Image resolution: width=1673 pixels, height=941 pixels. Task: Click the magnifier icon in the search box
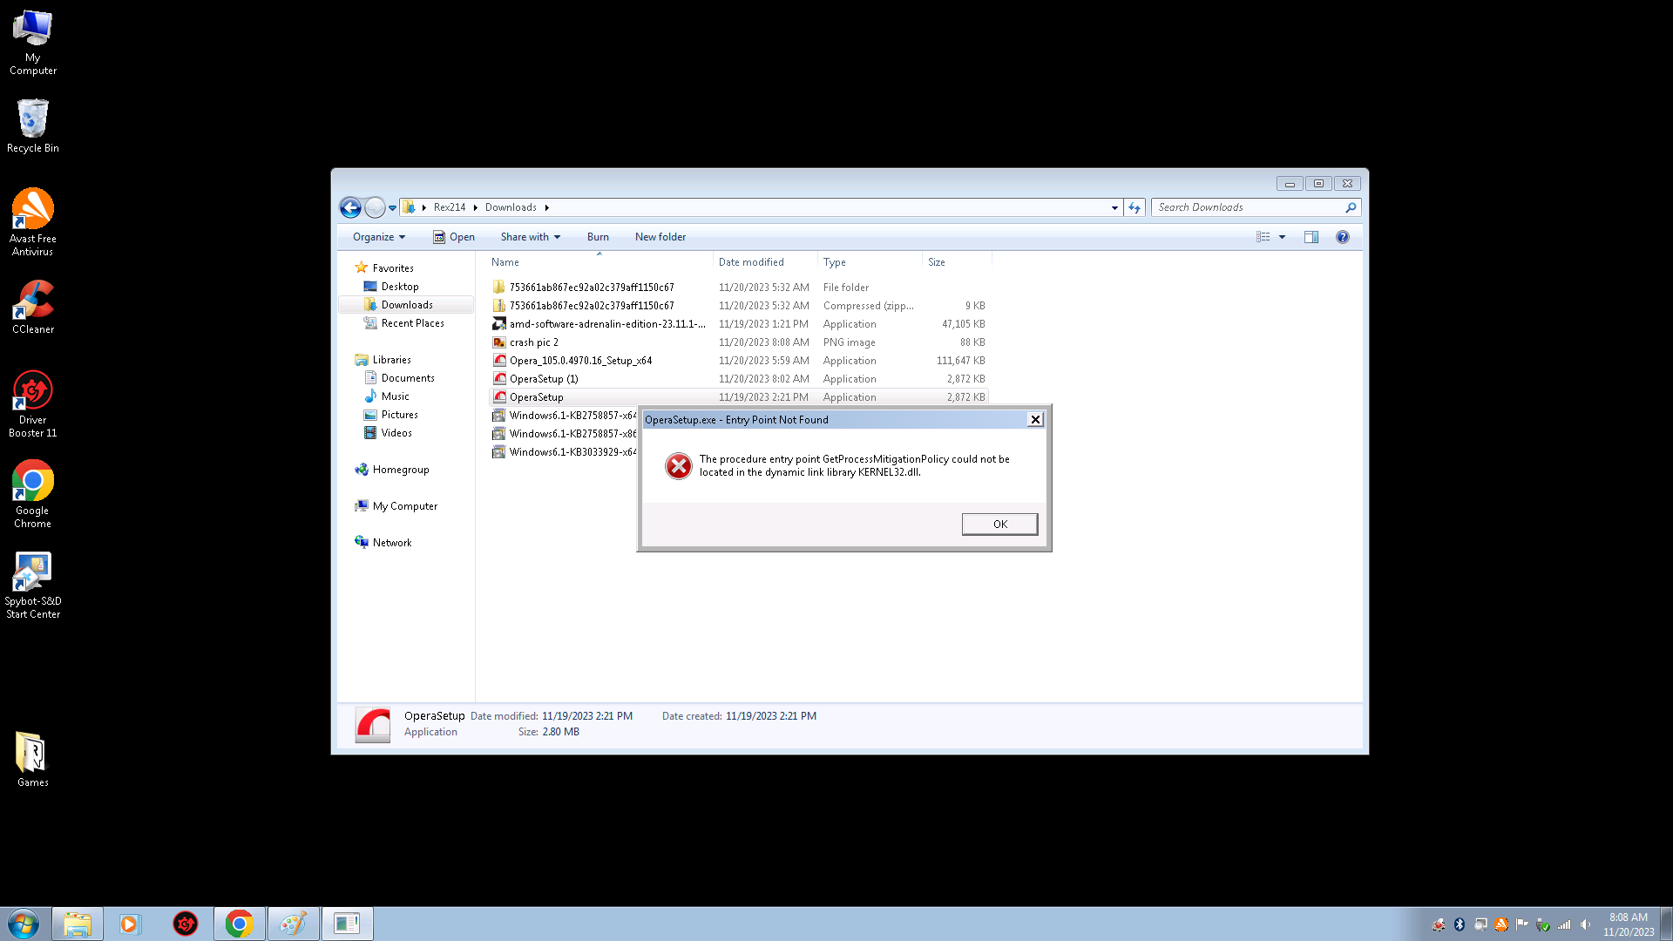coord(1351,207)
